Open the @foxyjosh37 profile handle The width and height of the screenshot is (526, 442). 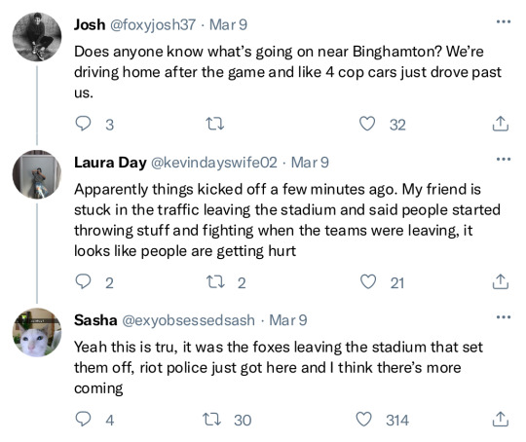tap(153, 24)
